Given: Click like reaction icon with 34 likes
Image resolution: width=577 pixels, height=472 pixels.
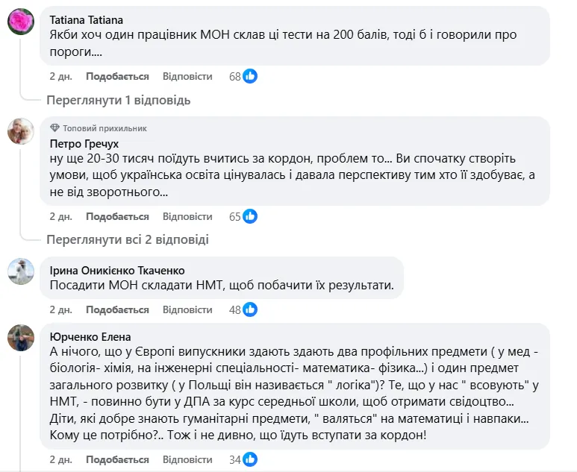Looking at the screenshot, I should point(250,459).
